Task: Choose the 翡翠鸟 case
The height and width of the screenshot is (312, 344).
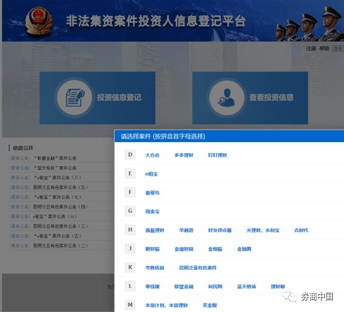Action: 152,193
